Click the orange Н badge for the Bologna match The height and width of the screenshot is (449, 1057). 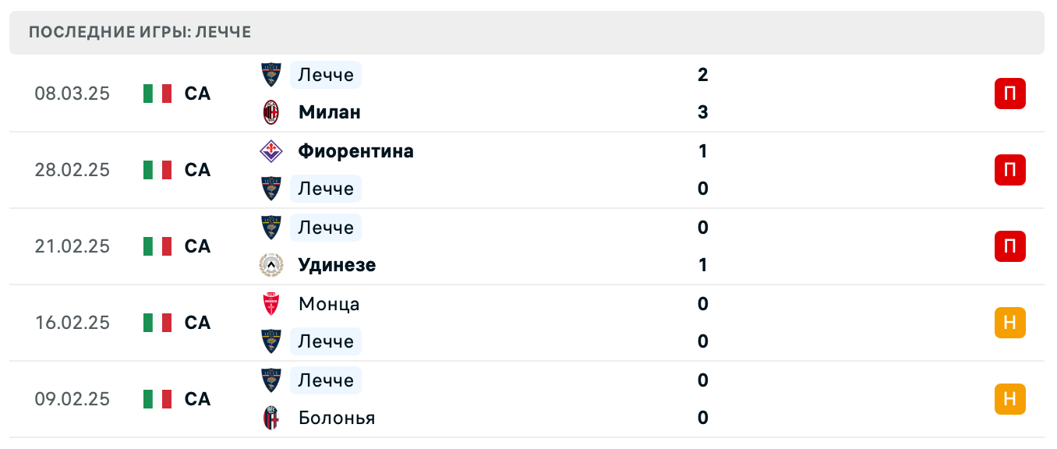1010,398
